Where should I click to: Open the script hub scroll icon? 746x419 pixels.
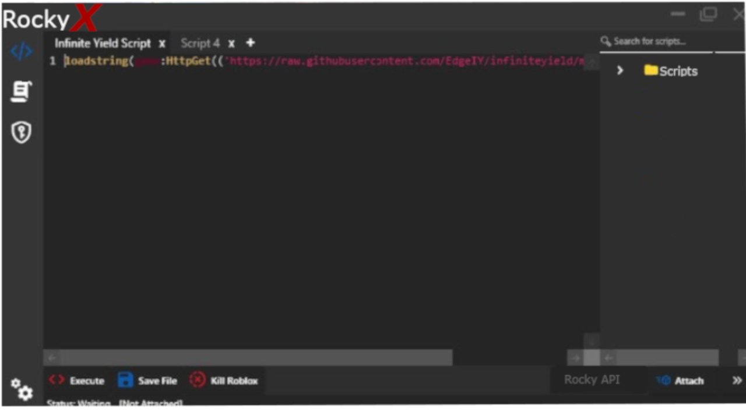point(22,92)
